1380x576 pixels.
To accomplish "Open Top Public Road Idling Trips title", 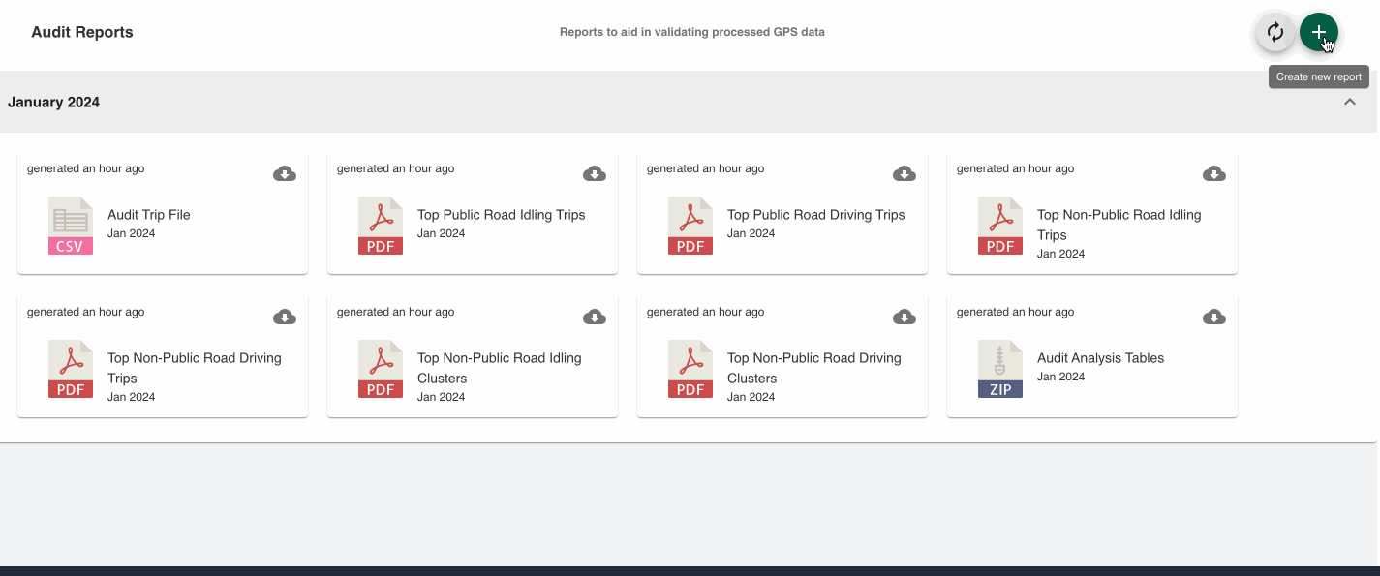I will [x=501, y=215].
